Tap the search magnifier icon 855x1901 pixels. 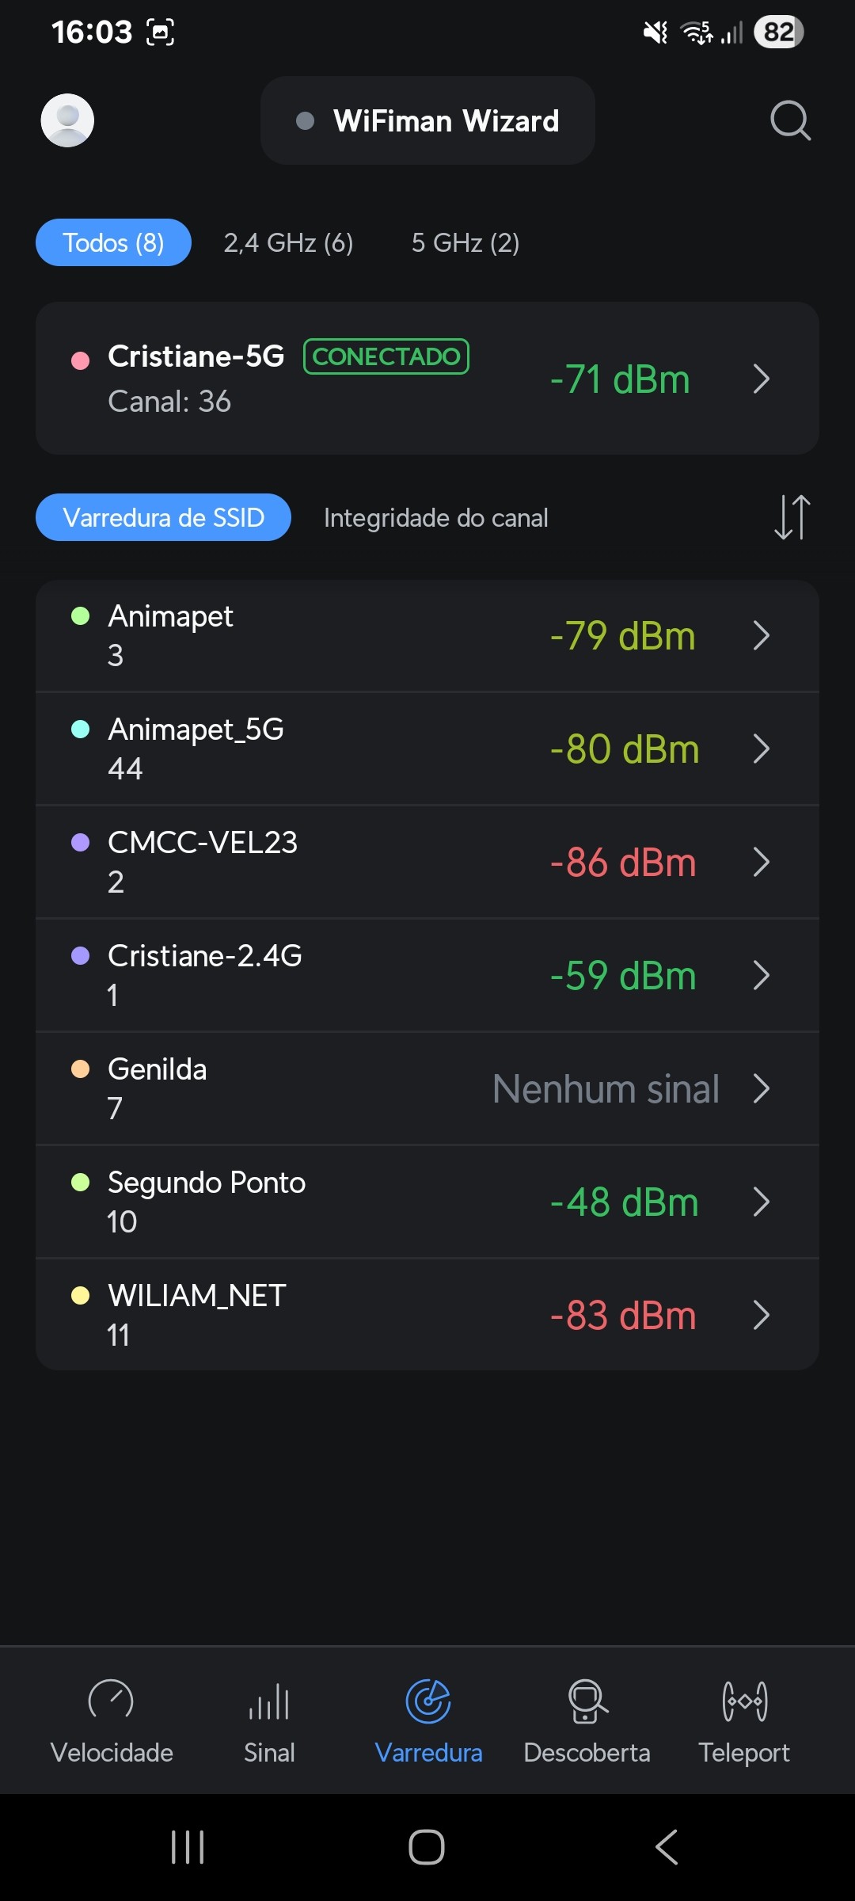tap(790, 120)
